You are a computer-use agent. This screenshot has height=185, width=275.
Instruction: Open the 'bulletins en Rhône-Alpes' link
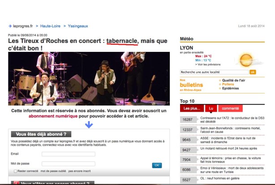pos(191,85)
